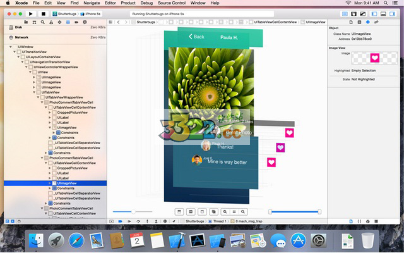404x253 pixels.
Task: Open the Find navigator magnifier icon
Action: (x=43, y=22)
